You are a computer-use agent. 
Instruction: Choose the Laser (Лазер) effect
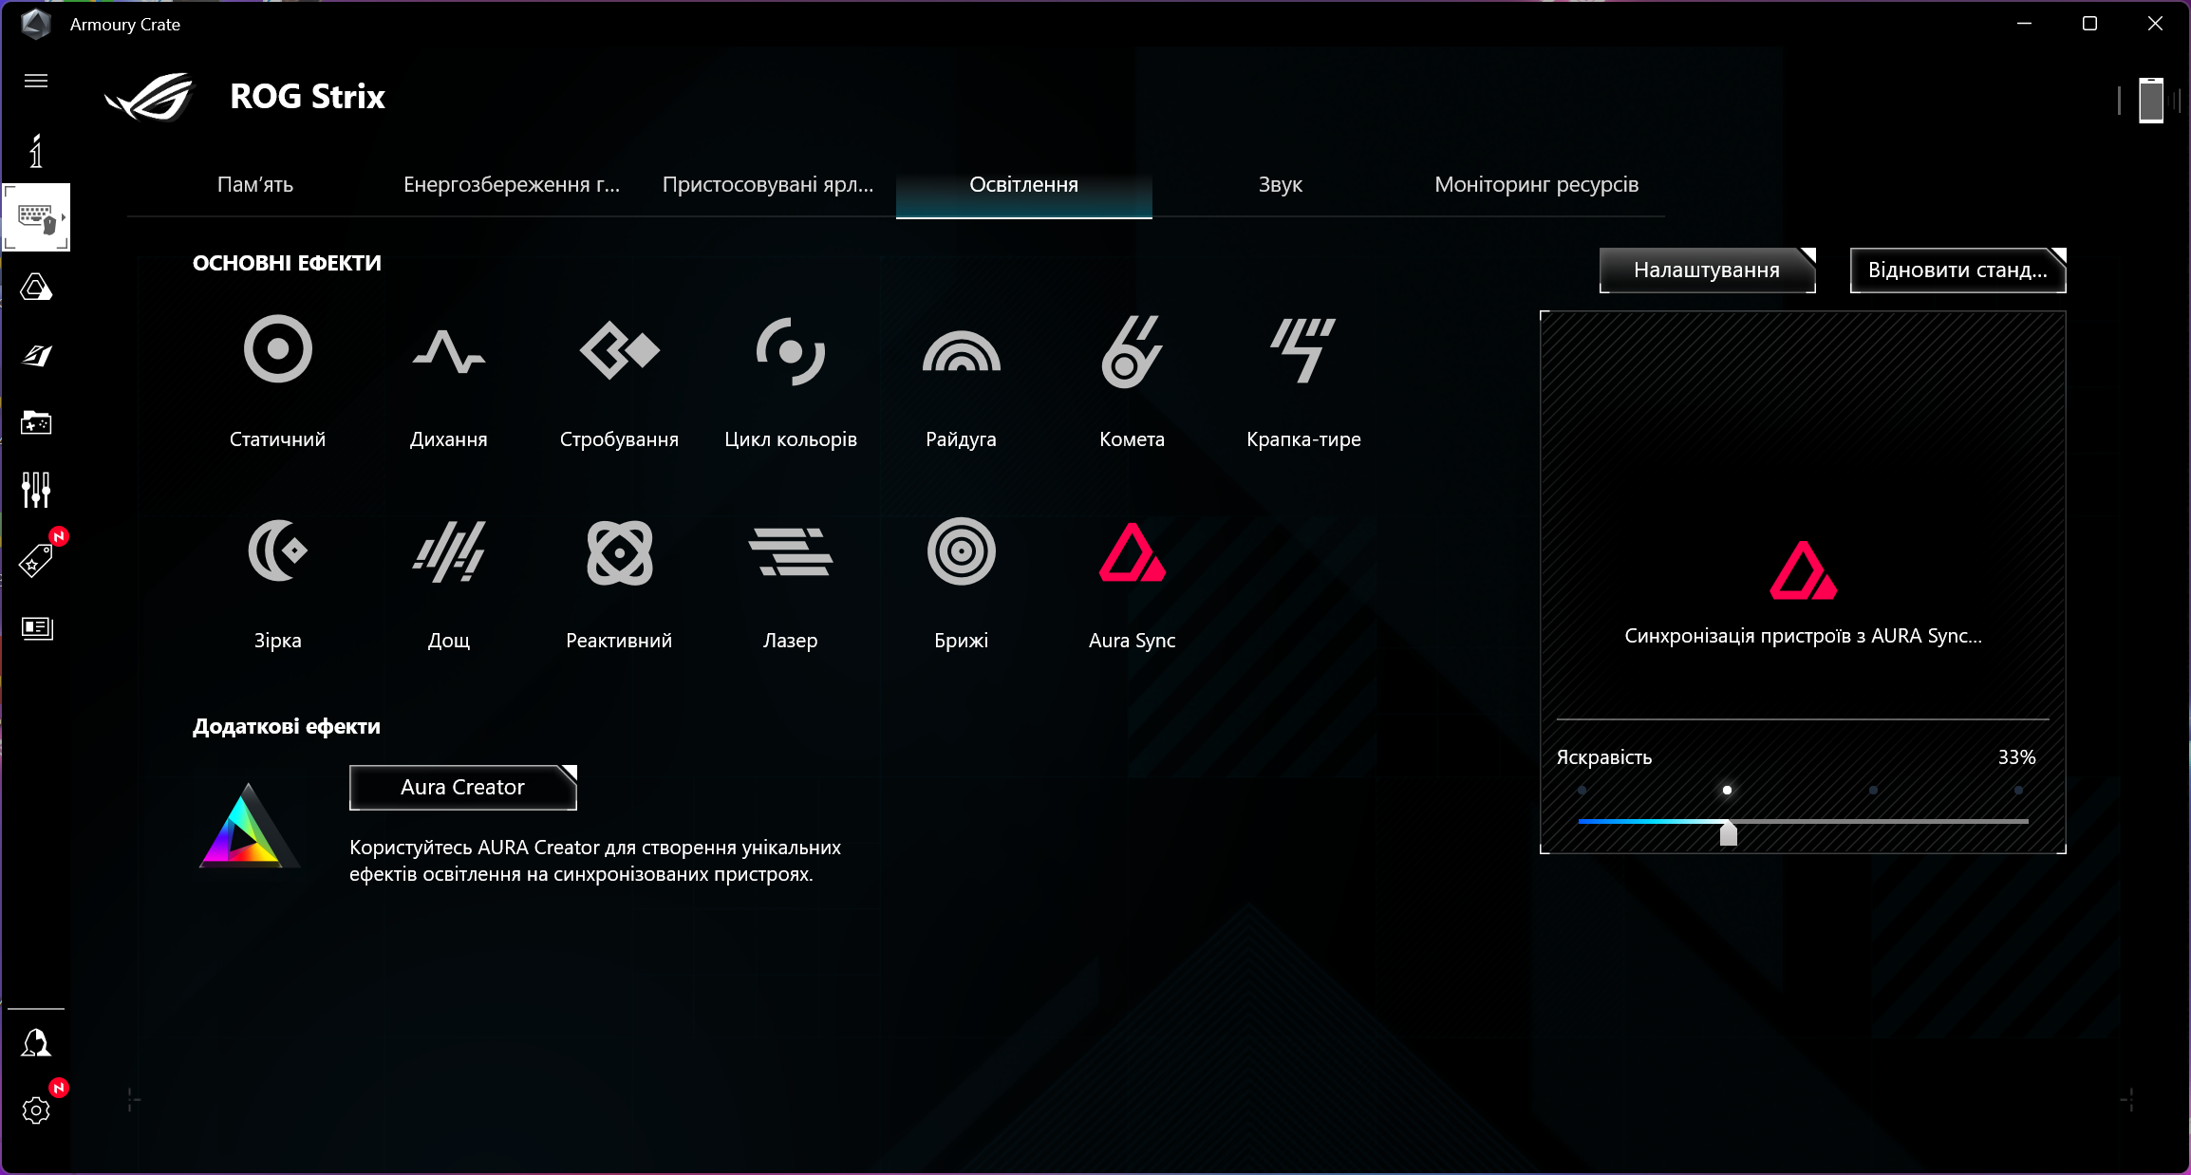click(x=790, y=550)
